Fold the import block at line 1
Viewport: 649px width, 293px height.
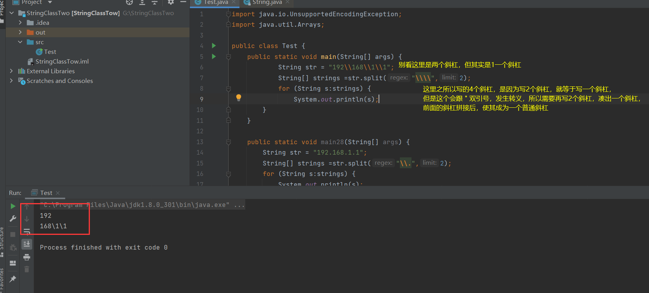pyautogui.click(x=228, y=14)
